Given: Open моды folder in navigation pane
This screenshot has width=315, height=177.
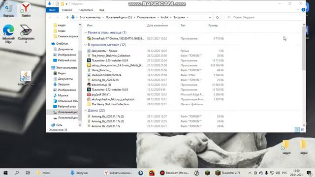Looking at the screenshot, I should pyautogui.click(x=62, y=30).
